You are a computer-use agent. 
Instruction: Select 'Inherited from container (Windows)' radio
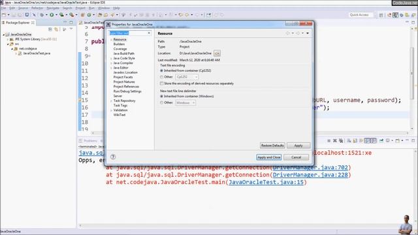(161, 96)
